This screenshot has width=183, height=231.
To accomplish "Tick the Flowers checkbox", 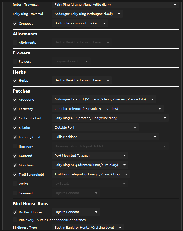I will [15, 62].
